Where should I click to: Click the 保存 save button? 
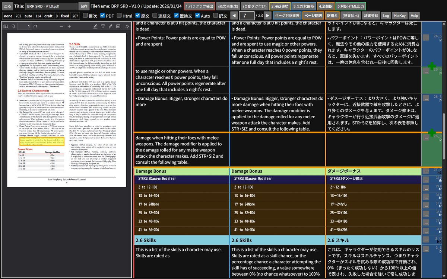84,6
